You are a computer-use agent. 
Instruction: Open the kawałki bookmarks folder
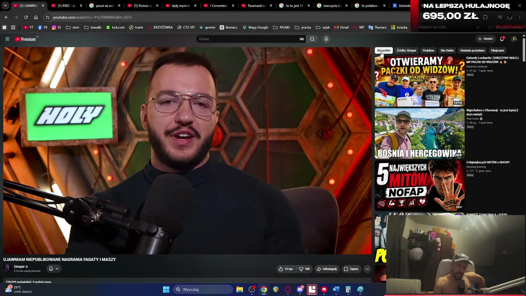(x=92, y=28)
